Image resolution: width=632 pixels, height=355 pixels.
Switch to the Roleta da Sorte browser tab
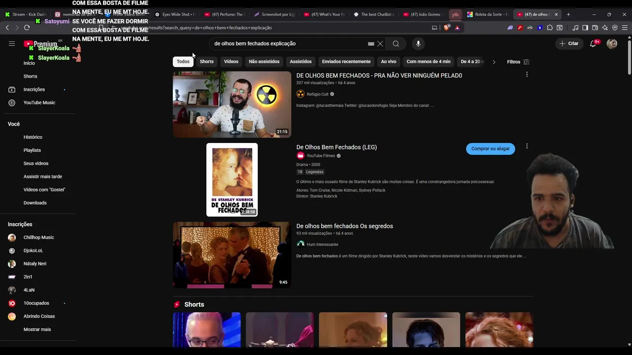(x=488, y=14)
